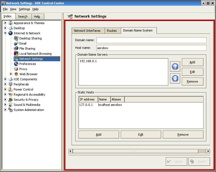Move DNS server down with arrow
Image resolution: width=216 pixels, height=172 pixels.
(x=175, y=78)
